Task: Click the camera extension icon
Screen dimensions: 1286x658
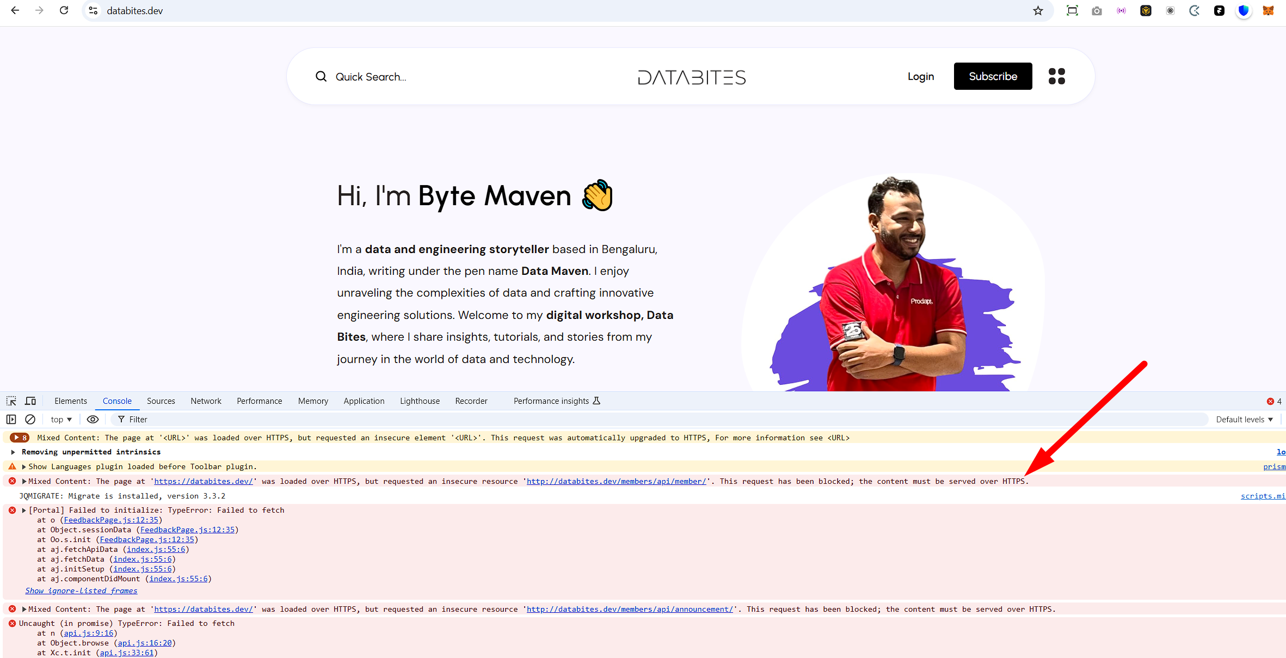Action: (1097, 10)
